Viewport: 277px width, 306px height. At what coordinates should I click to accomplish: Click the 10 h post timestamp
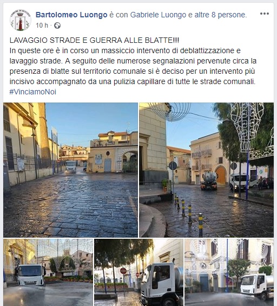[x=42, y=25]
